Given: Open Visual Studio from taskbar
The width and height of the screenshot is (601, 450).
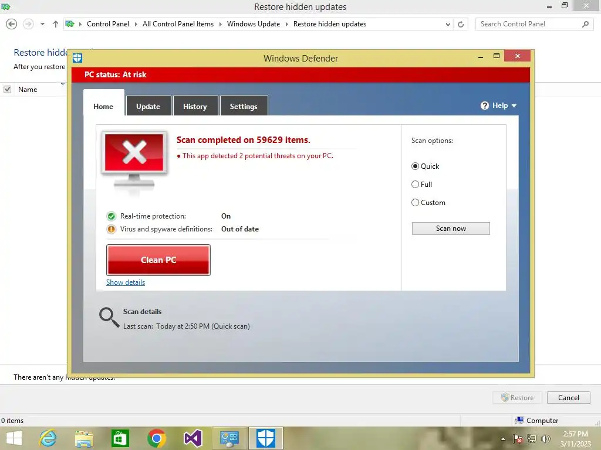Looking at the screenshot, I should [193, 438].
